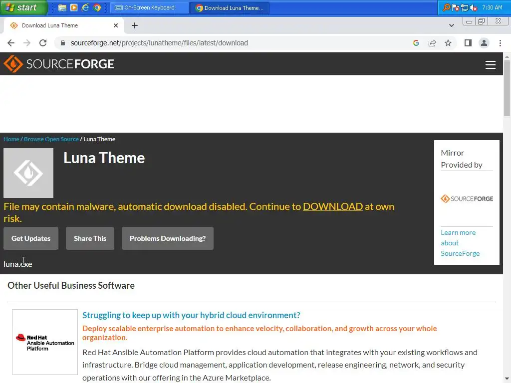This screenshot has width=511, height=383.
Task: Open the Browse Open Source breadcrumb link
Action: pyautogui.click(x=51, y=139)
